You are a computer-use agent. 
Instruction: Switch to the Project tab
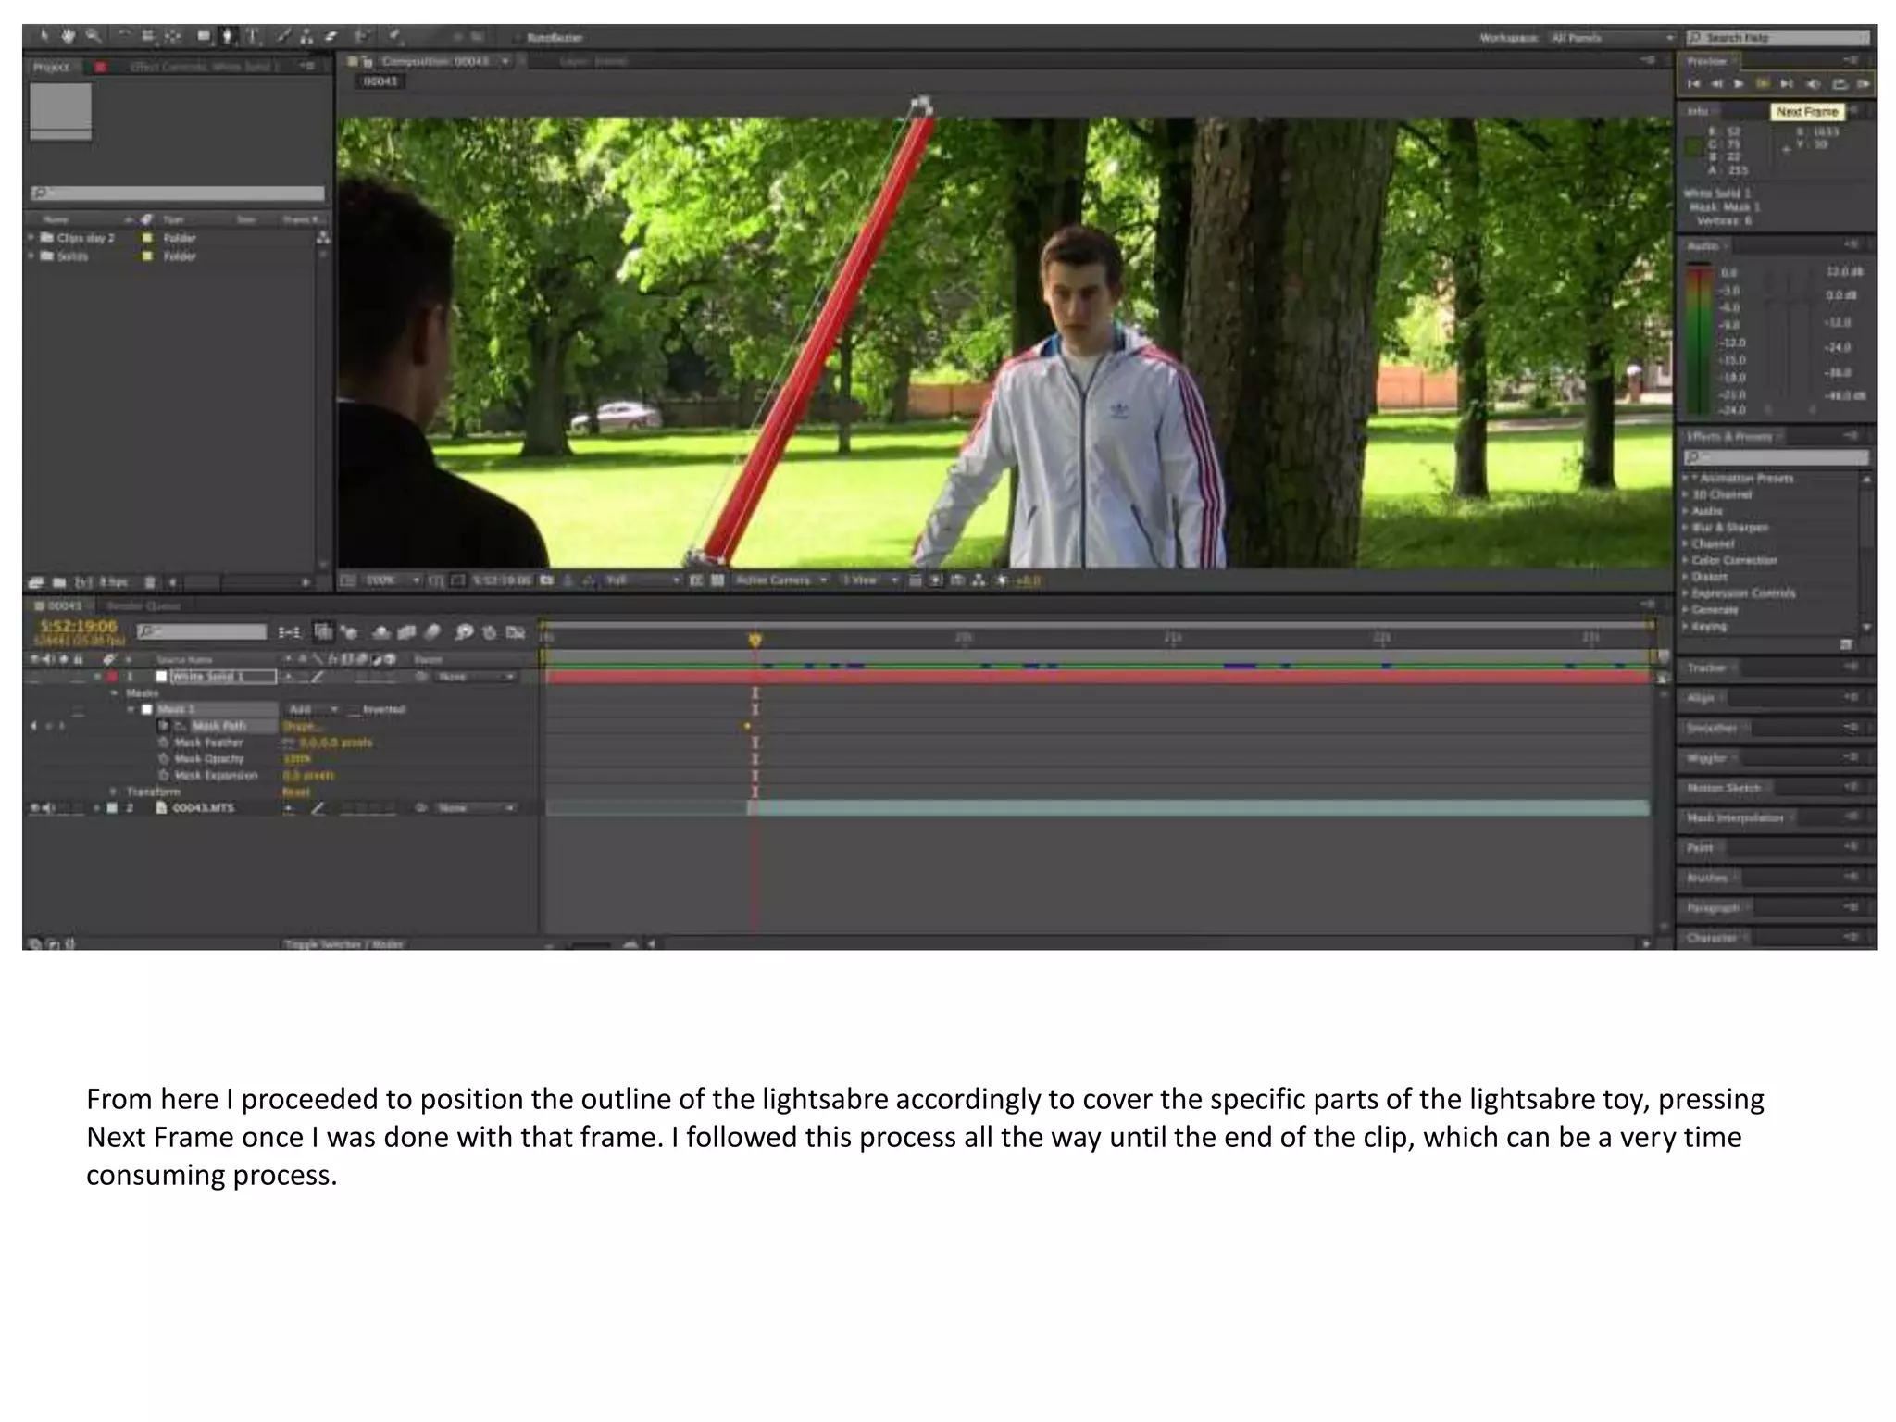coord(52,67)
